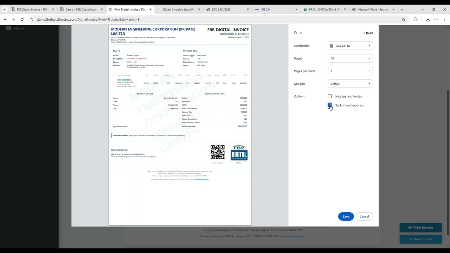Viewport: 450px width, 253px height.
Task: Click the FBR VERIFICATION heading
Action: point(120,150)
